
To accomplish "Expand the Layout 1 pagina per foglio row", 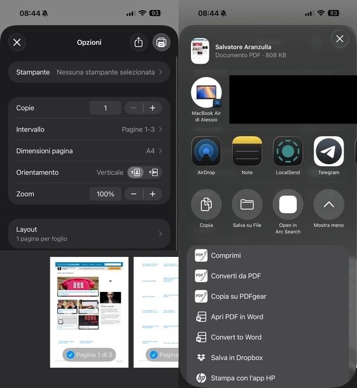I will coord(89,234).
